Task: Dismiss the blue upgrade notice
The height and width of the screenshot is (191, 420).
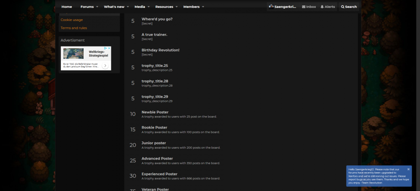Action: click(x=408, y=169)
